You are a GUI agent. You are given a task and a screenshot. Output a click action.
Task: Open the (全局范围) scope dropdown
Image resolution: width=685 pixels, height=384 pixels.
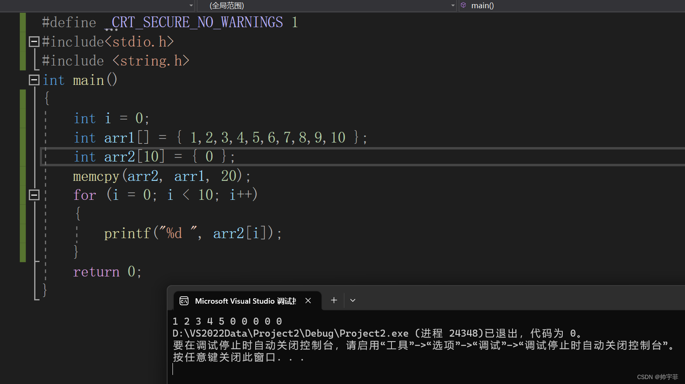click(452, 5)
